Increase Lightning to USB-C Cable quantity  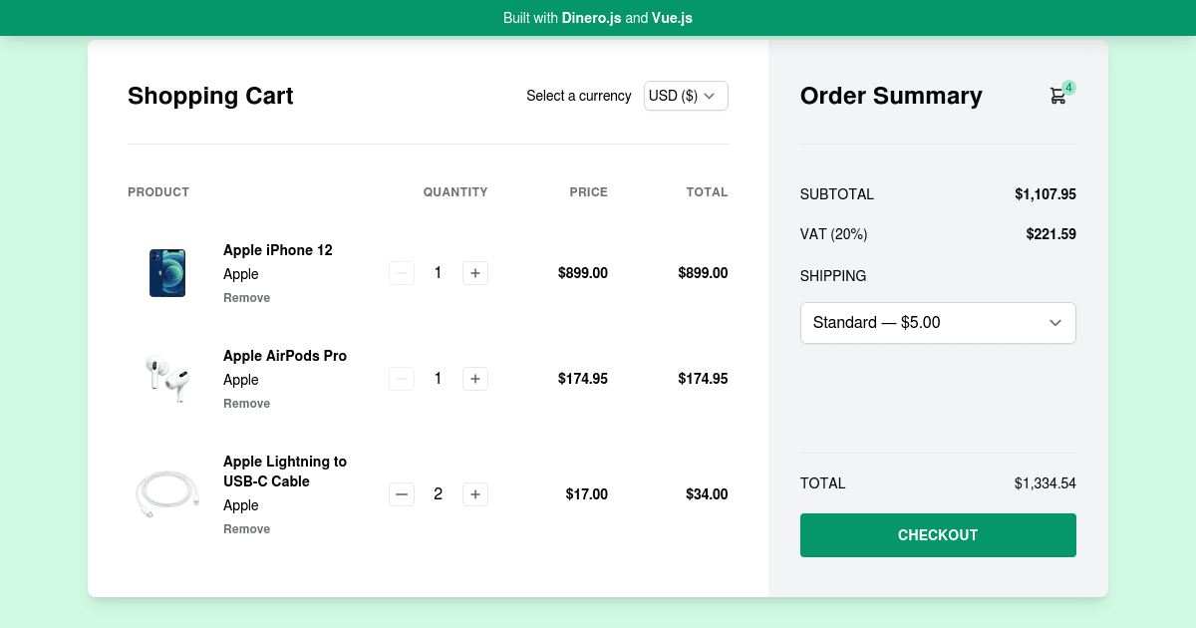(475, 493)
